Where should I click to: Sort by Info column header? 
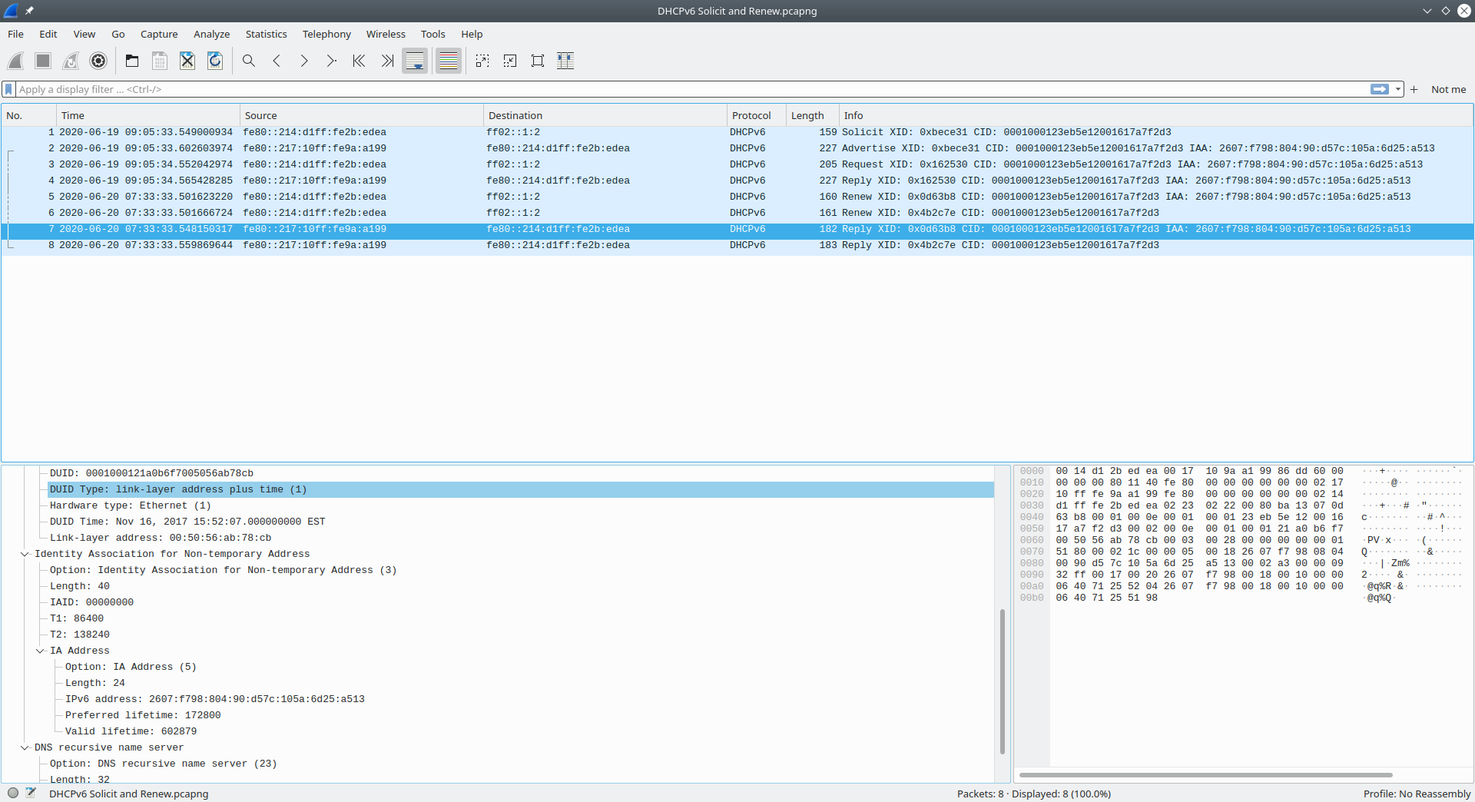tap(1156, 115)
